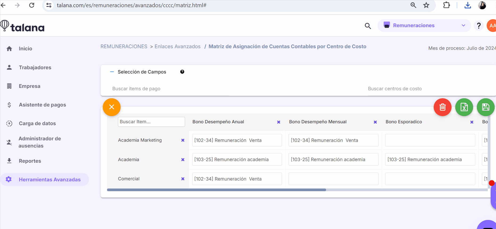
Task: Open the Remuneraciones module dropdown
Action: [x=424, y=26]
